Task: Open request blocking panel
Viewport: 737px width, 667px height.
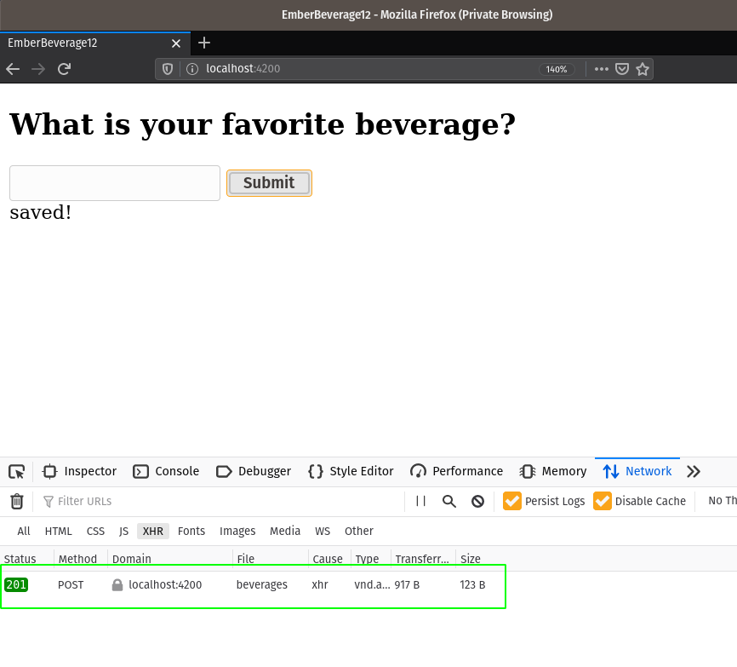Action: coord(477,501)
